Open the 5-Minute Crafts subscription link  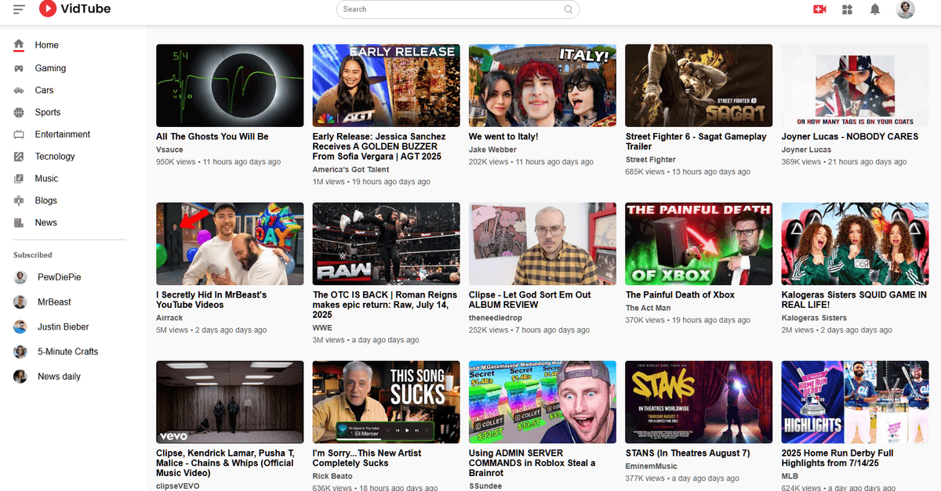tap(68, 352)
